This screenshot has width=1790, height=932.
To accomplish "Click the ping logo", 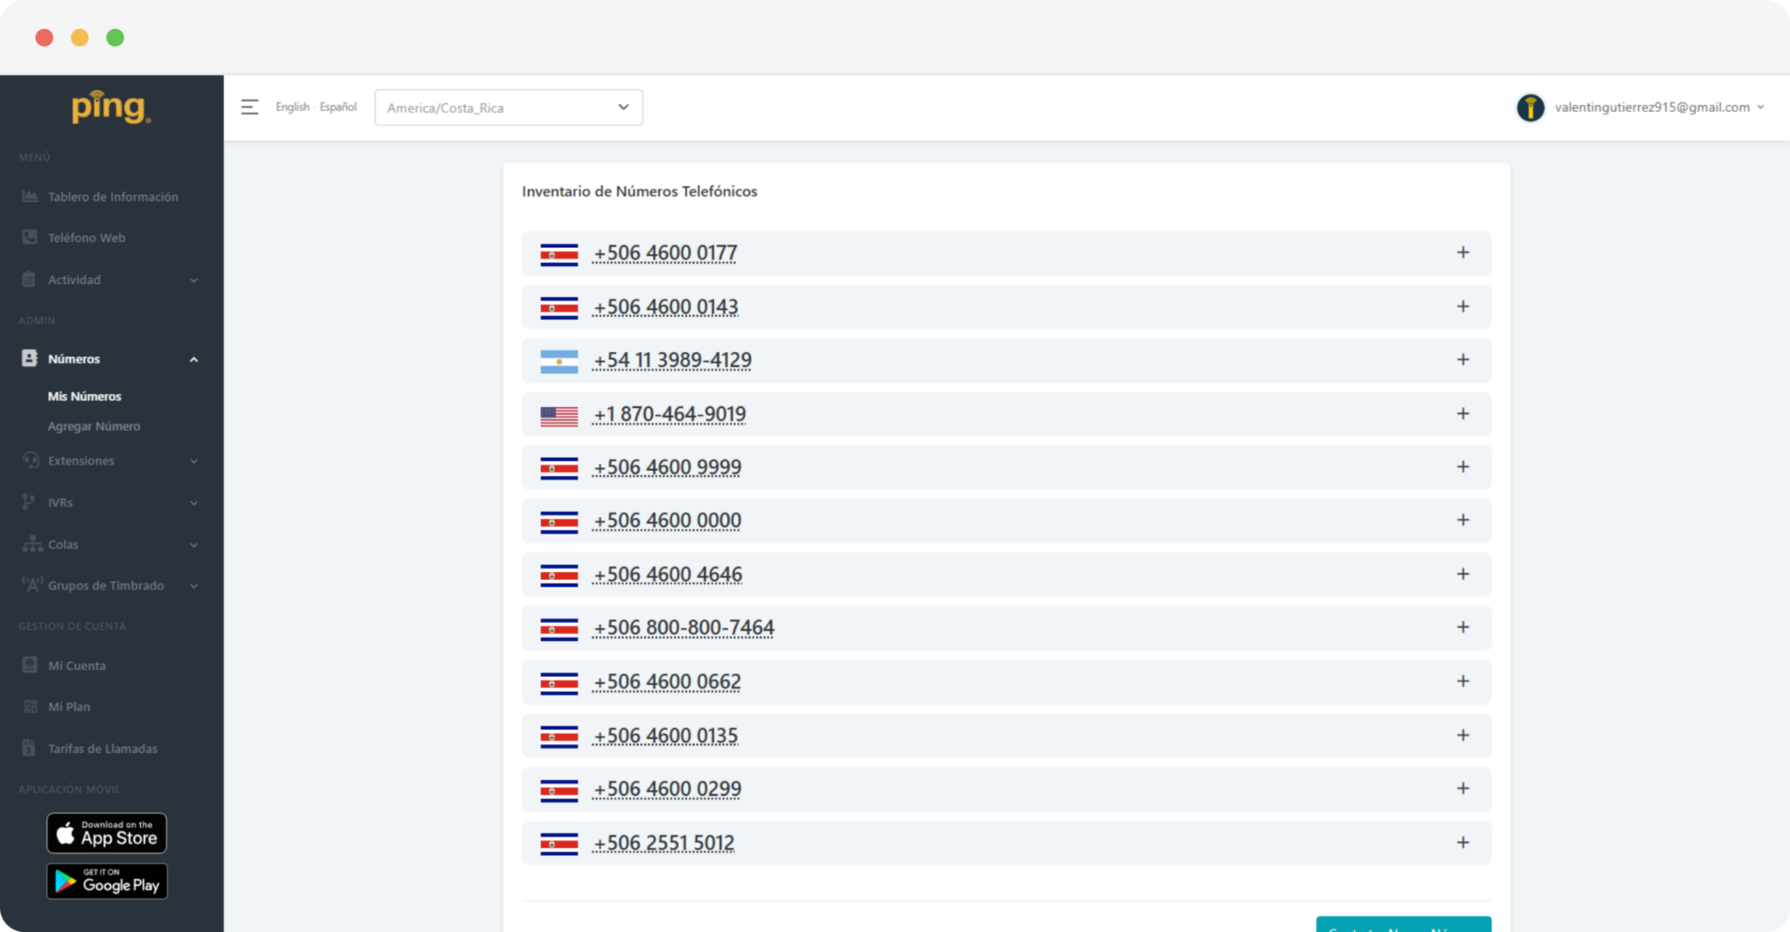I will pos(111,107).
